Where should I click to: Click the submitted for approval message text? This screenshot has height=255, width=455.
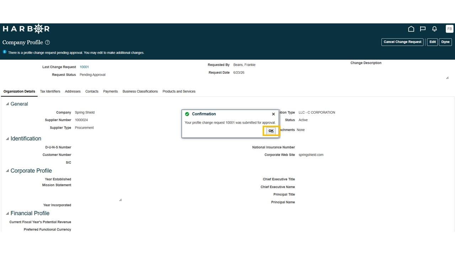(230, 123)
